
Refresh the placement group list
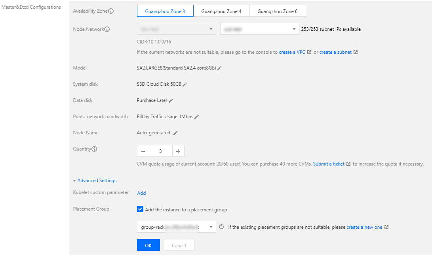[221, 227]
